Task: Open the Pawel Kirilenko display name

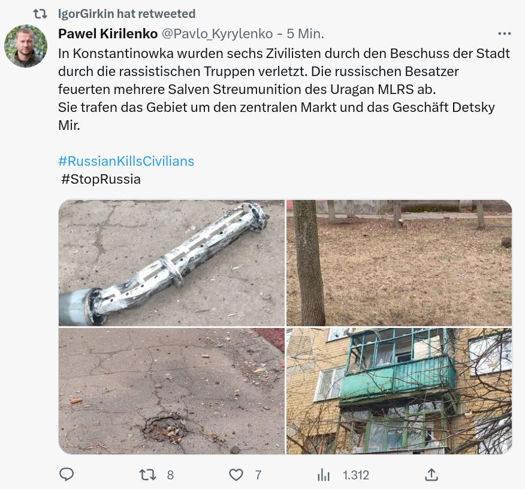Action: point(108,34)
